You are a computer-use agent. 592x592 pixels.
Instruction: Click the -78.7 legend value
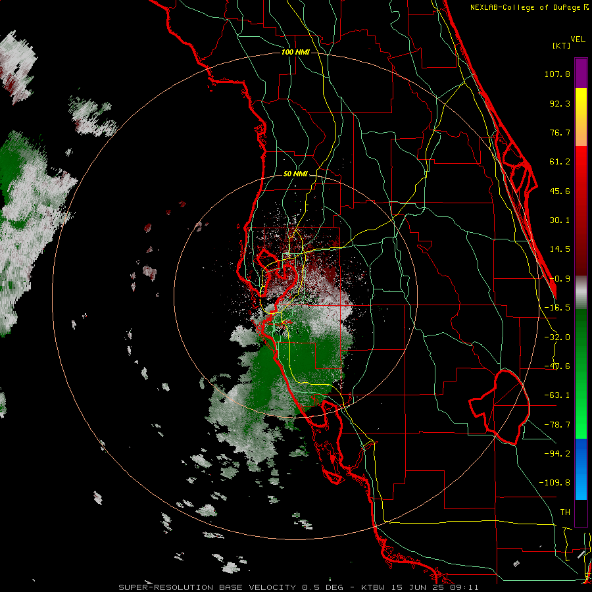point(557,425)
